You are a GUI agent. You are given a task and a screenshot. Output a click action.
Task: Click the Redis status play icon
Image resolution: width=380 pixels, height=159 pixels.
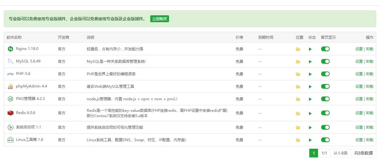coord(310,113)
